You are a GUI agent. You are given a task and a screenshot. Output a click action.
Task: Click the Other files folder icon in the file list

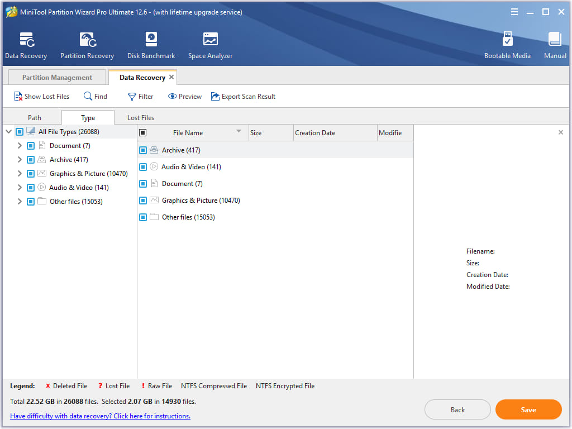[x=154, y=217]
